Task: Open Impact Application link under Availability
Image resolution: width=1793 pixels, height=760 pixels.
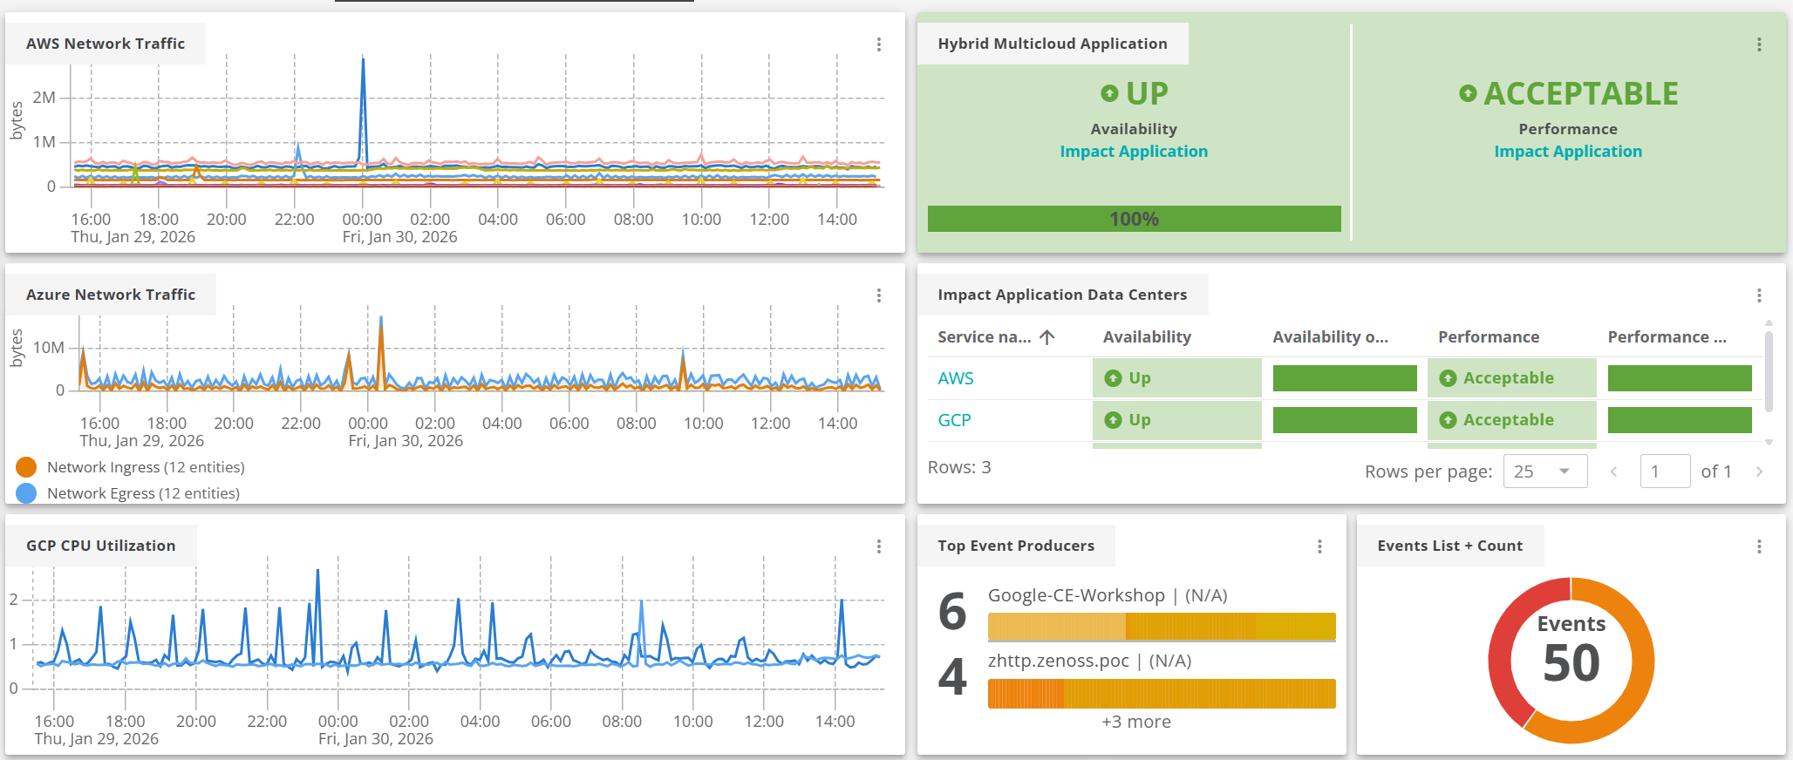Action: pos(1133,152)
